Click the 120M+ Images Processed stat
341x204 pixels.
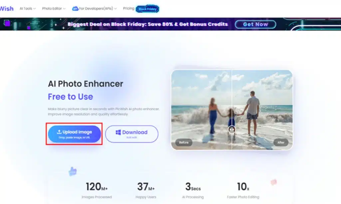tap(97, 190)
